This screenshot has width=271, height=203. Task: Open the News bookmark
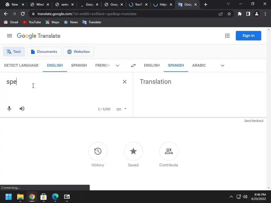71,22
